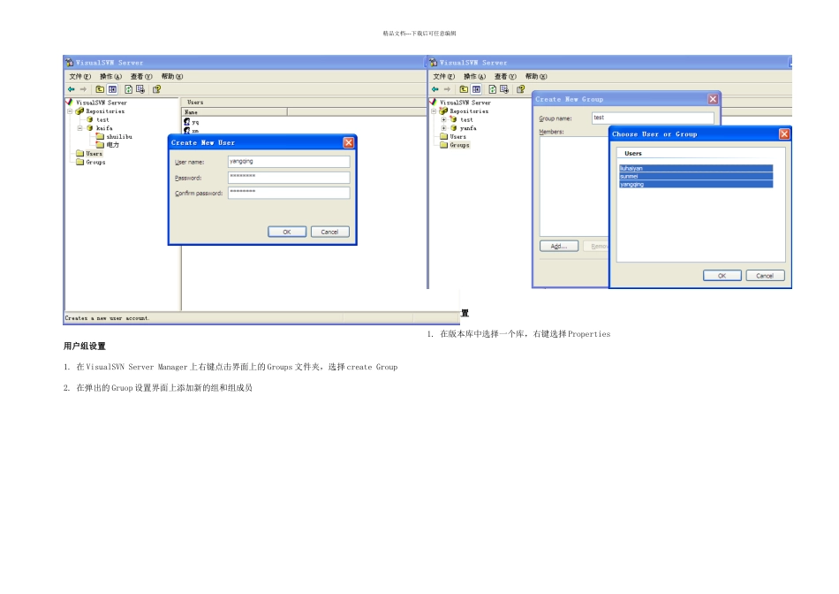Click Refresh icon in the Create New Group window toolbar
Screen dimensions: 839x594
point(492,89)
